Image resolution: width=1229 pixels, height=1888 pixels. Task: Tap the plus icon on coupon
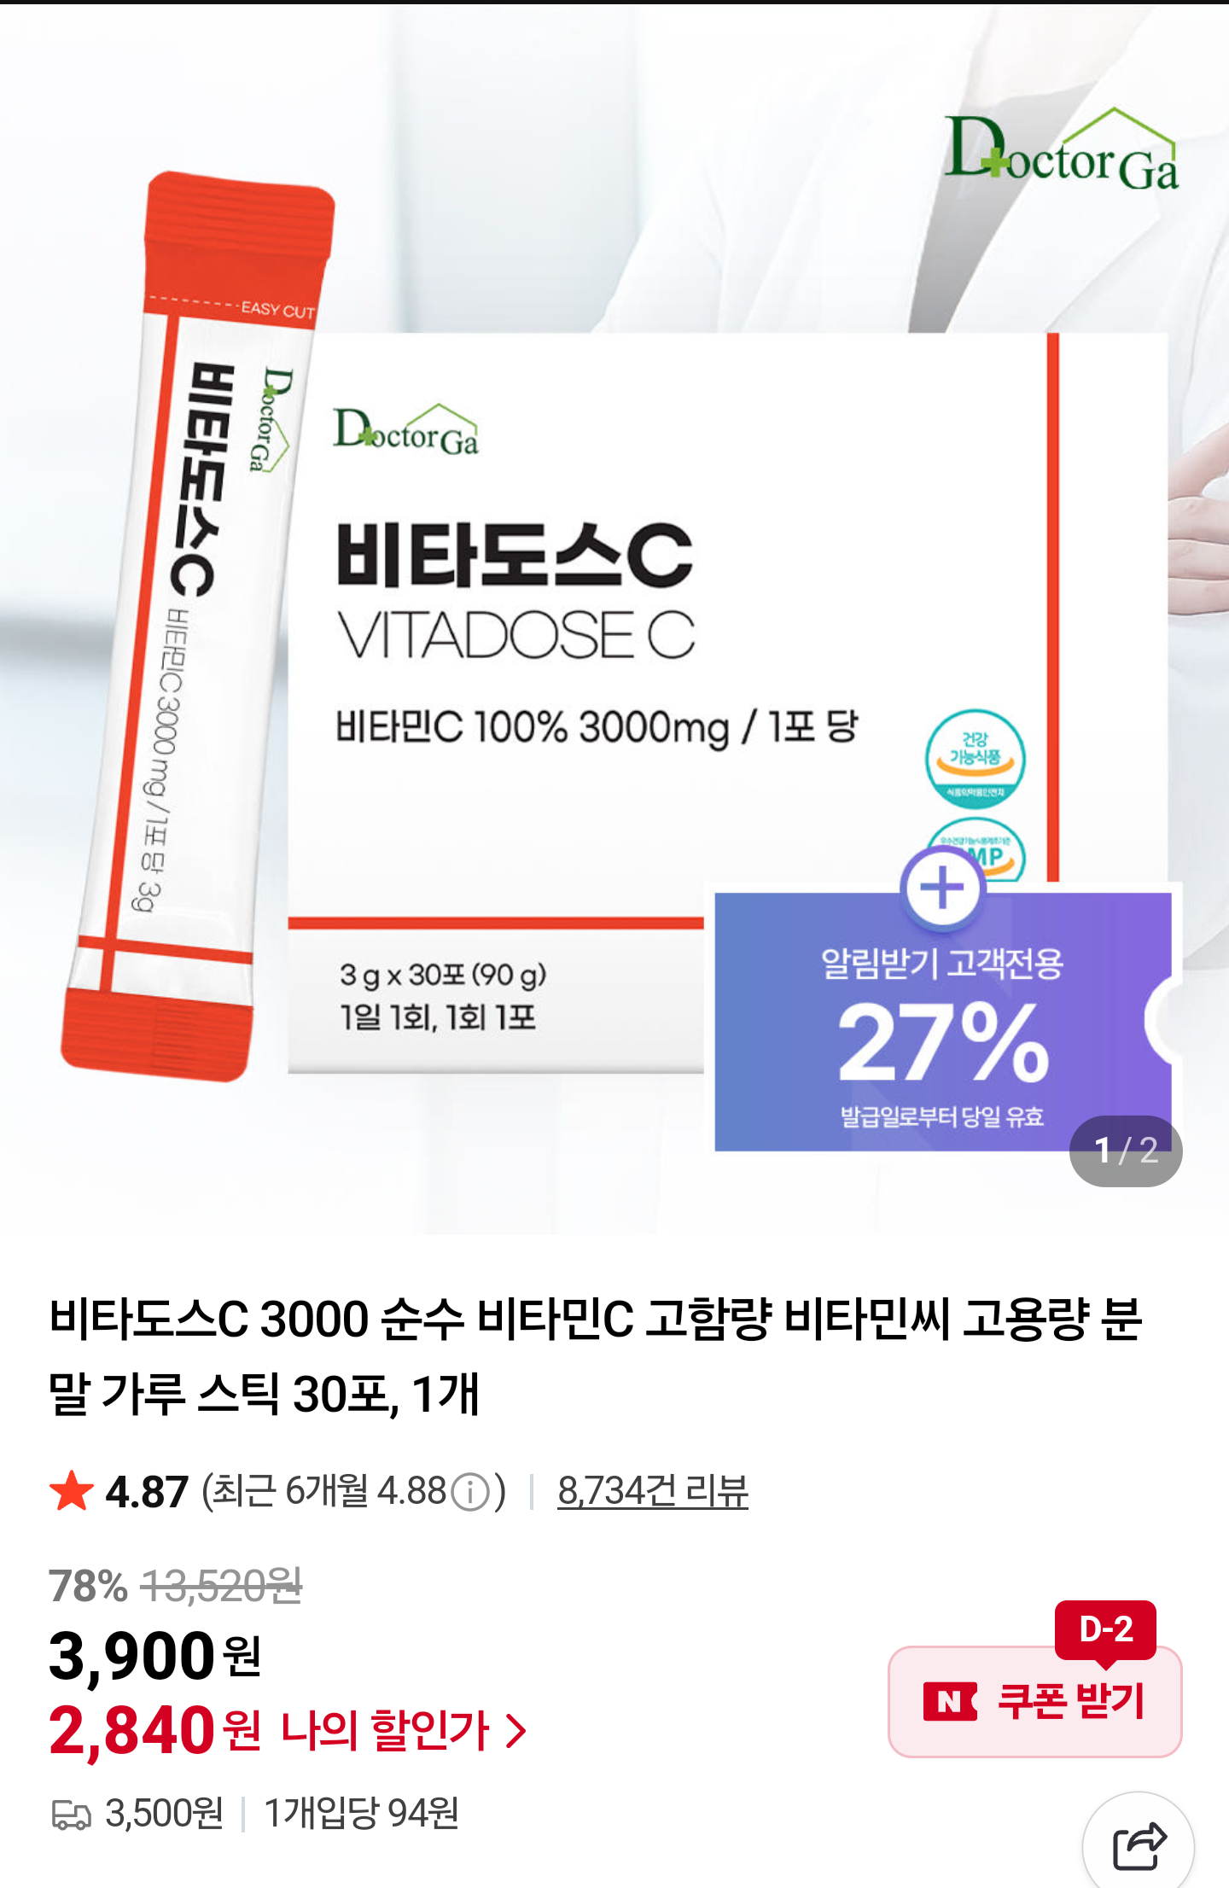(x=943, y=889)
